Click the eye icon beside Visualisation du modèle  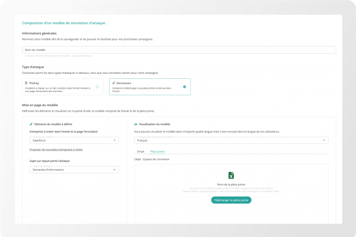136,124
